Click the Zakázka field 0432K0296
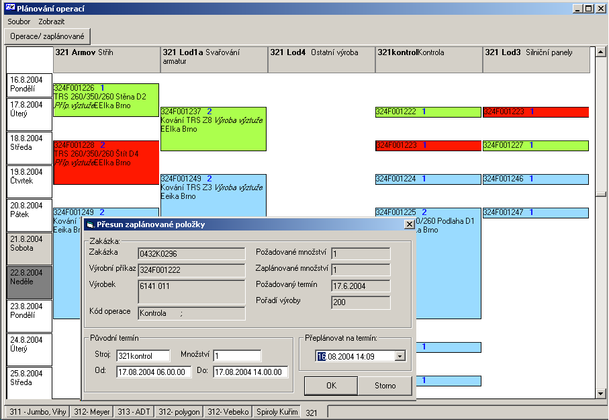 (191, 254)
